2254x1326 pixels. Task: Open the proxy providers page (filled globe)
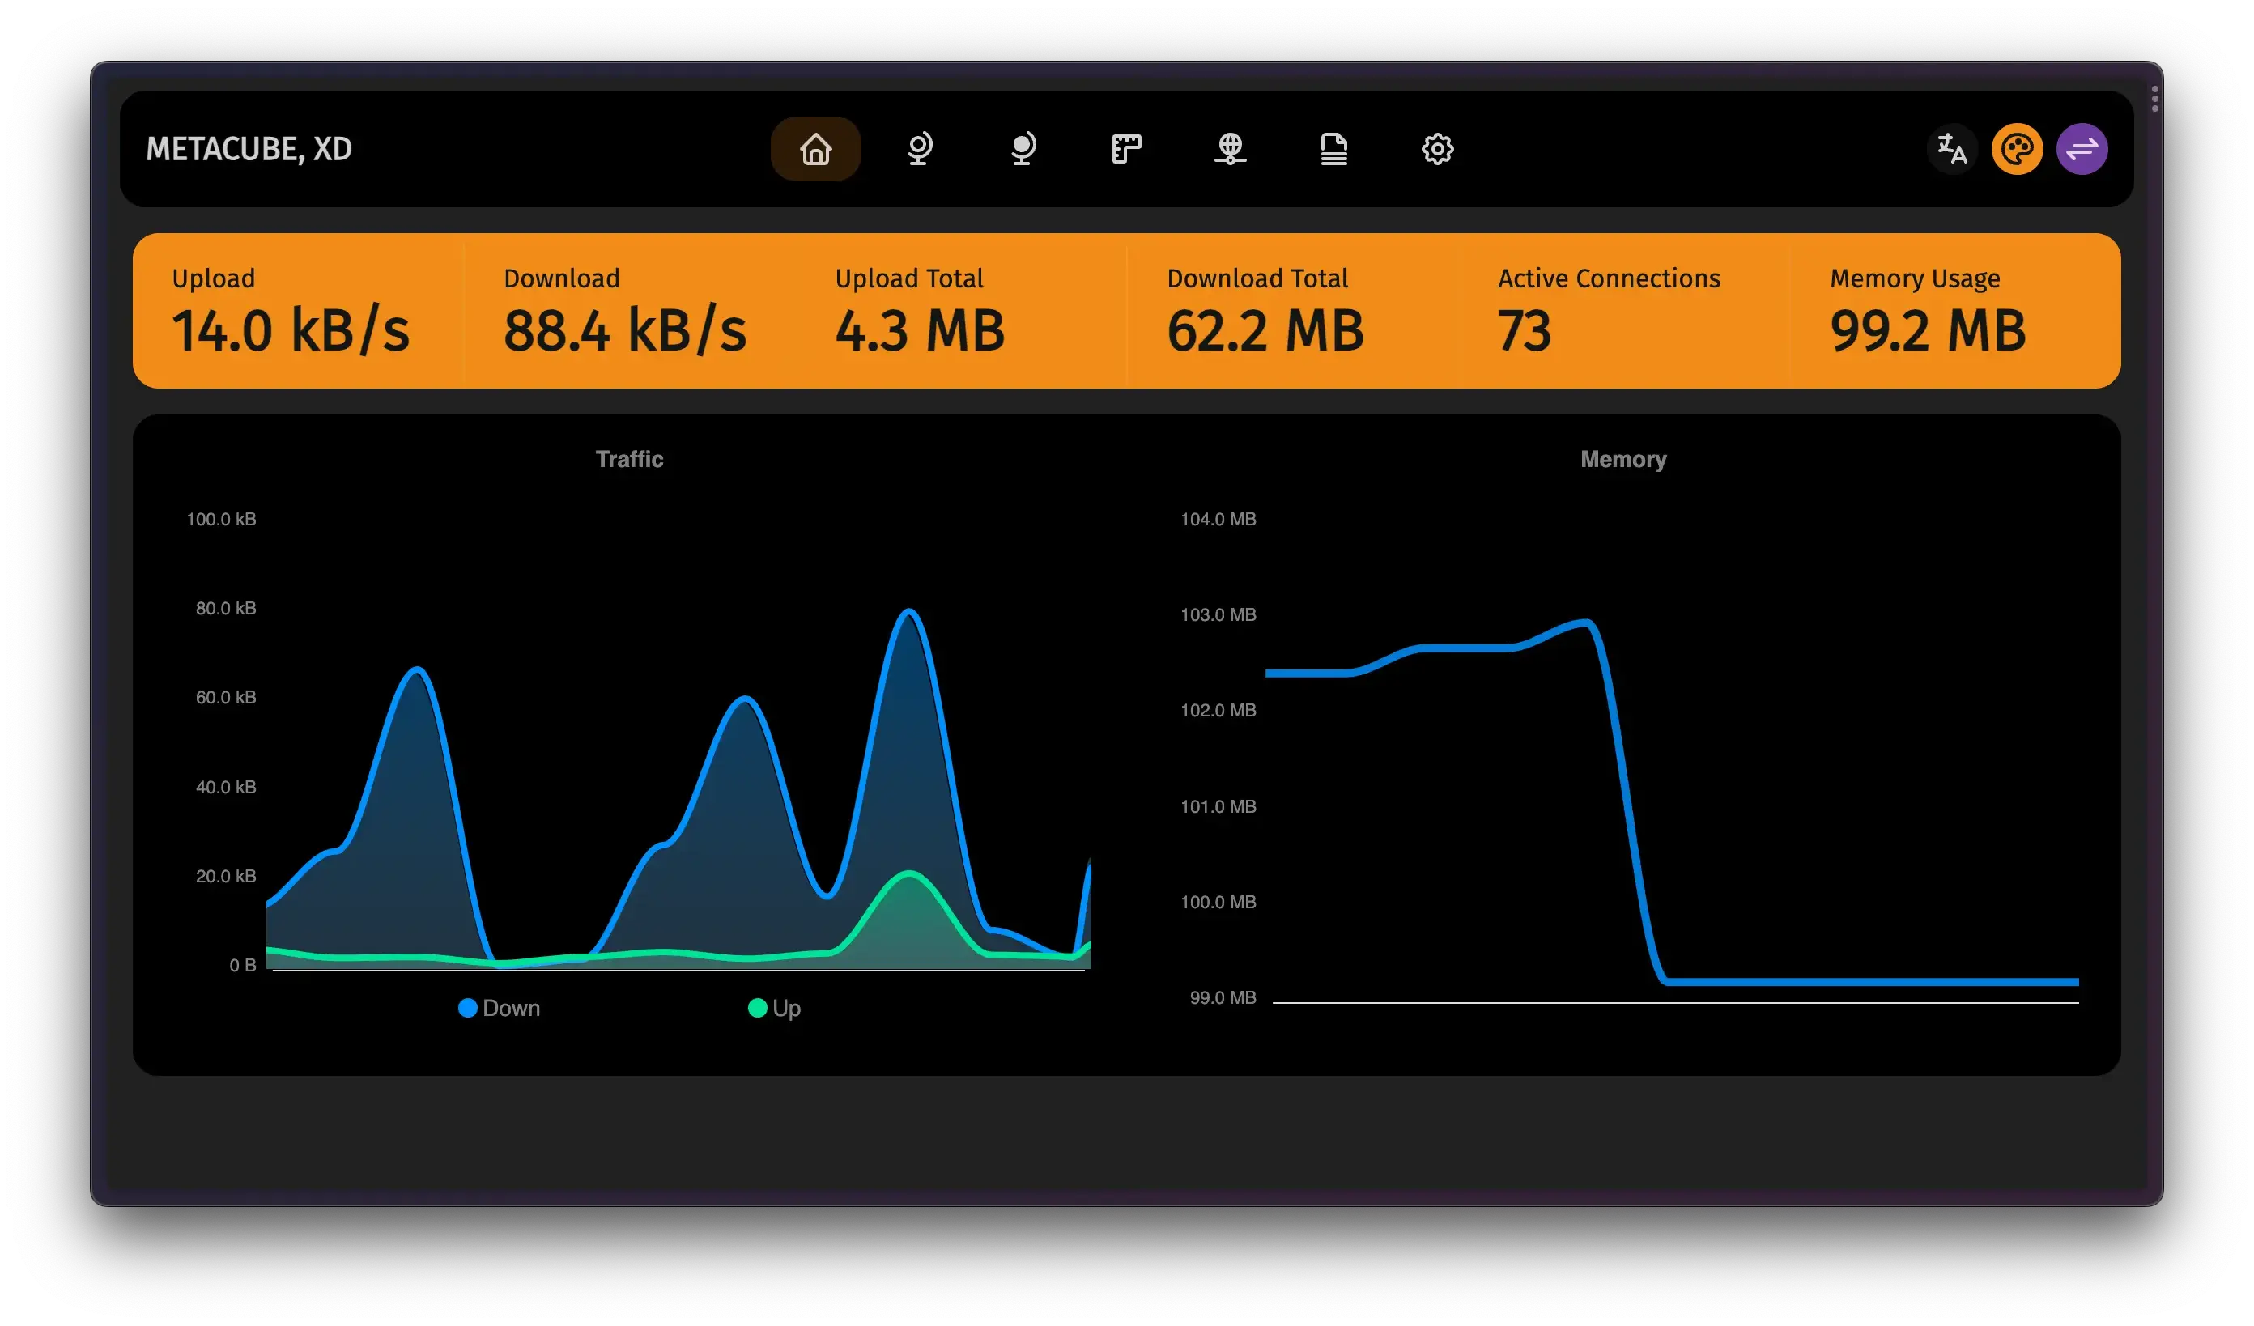click(x=1023, y=148)
